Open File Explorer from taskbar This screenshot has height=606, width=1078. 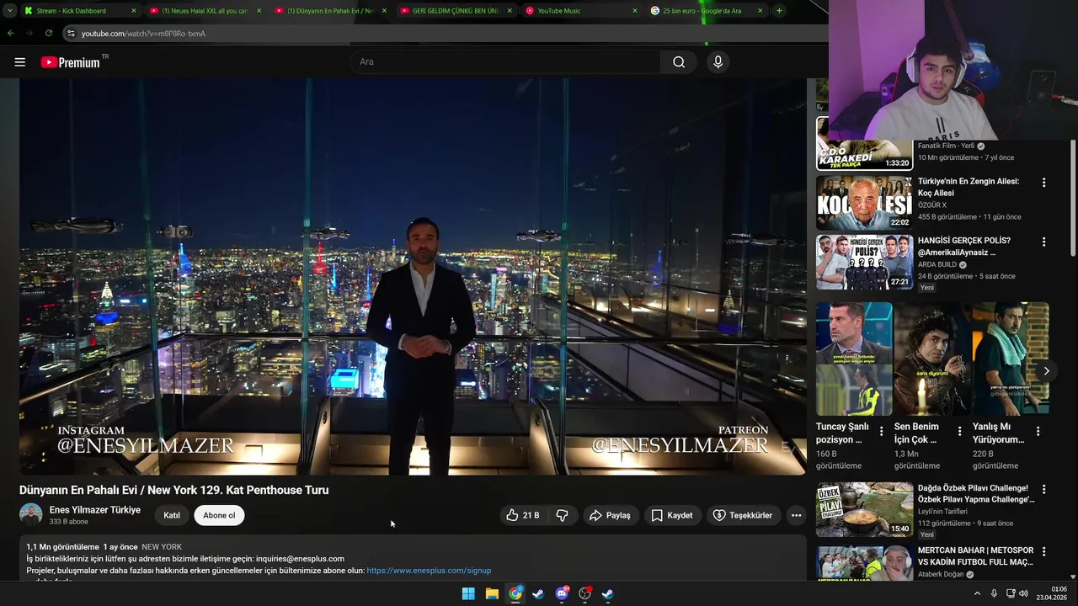[x=492, y=593]
